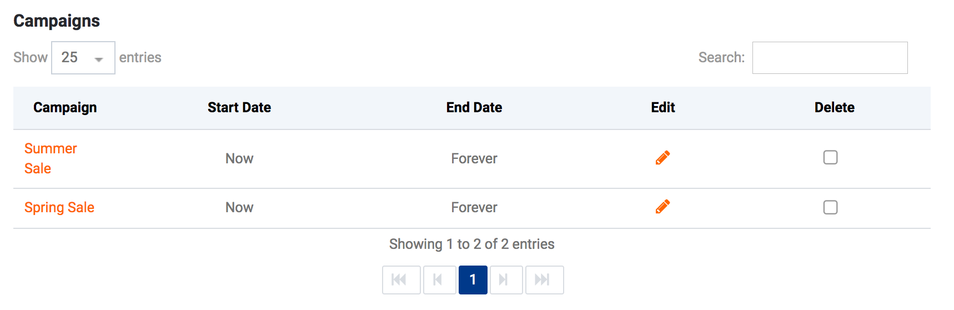954x310 pixels.
Task: Sort table by Start Date header
Action: [239, 107]
